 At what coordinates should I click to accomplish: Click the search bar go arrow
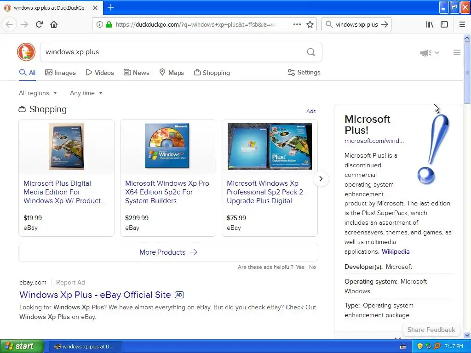click(385, 24)
